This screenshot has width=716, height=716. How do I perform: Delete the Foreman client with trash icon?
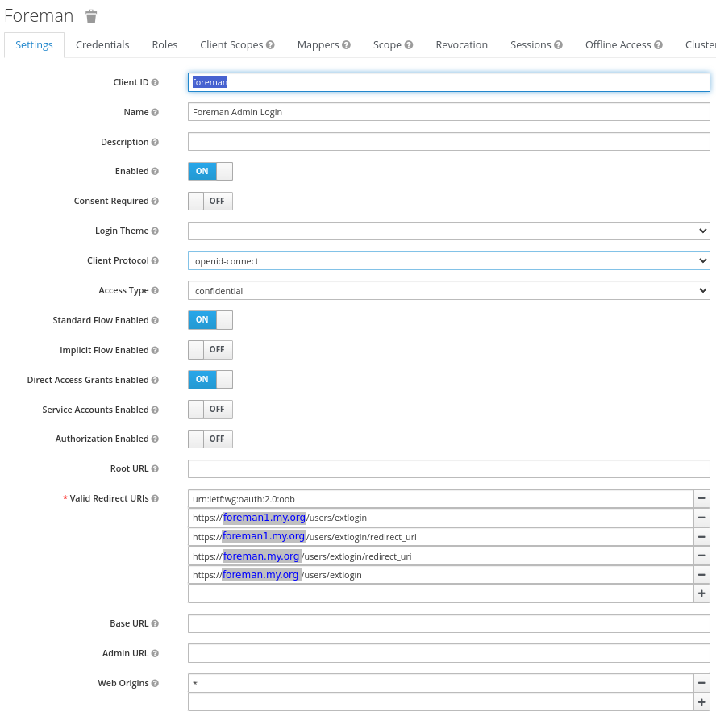click(91, 16)
